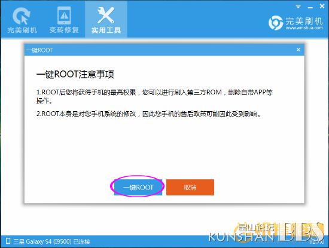Open the title bar dropdown arrow menu
This screenshot has height=248, width=329.
point(298,7)
